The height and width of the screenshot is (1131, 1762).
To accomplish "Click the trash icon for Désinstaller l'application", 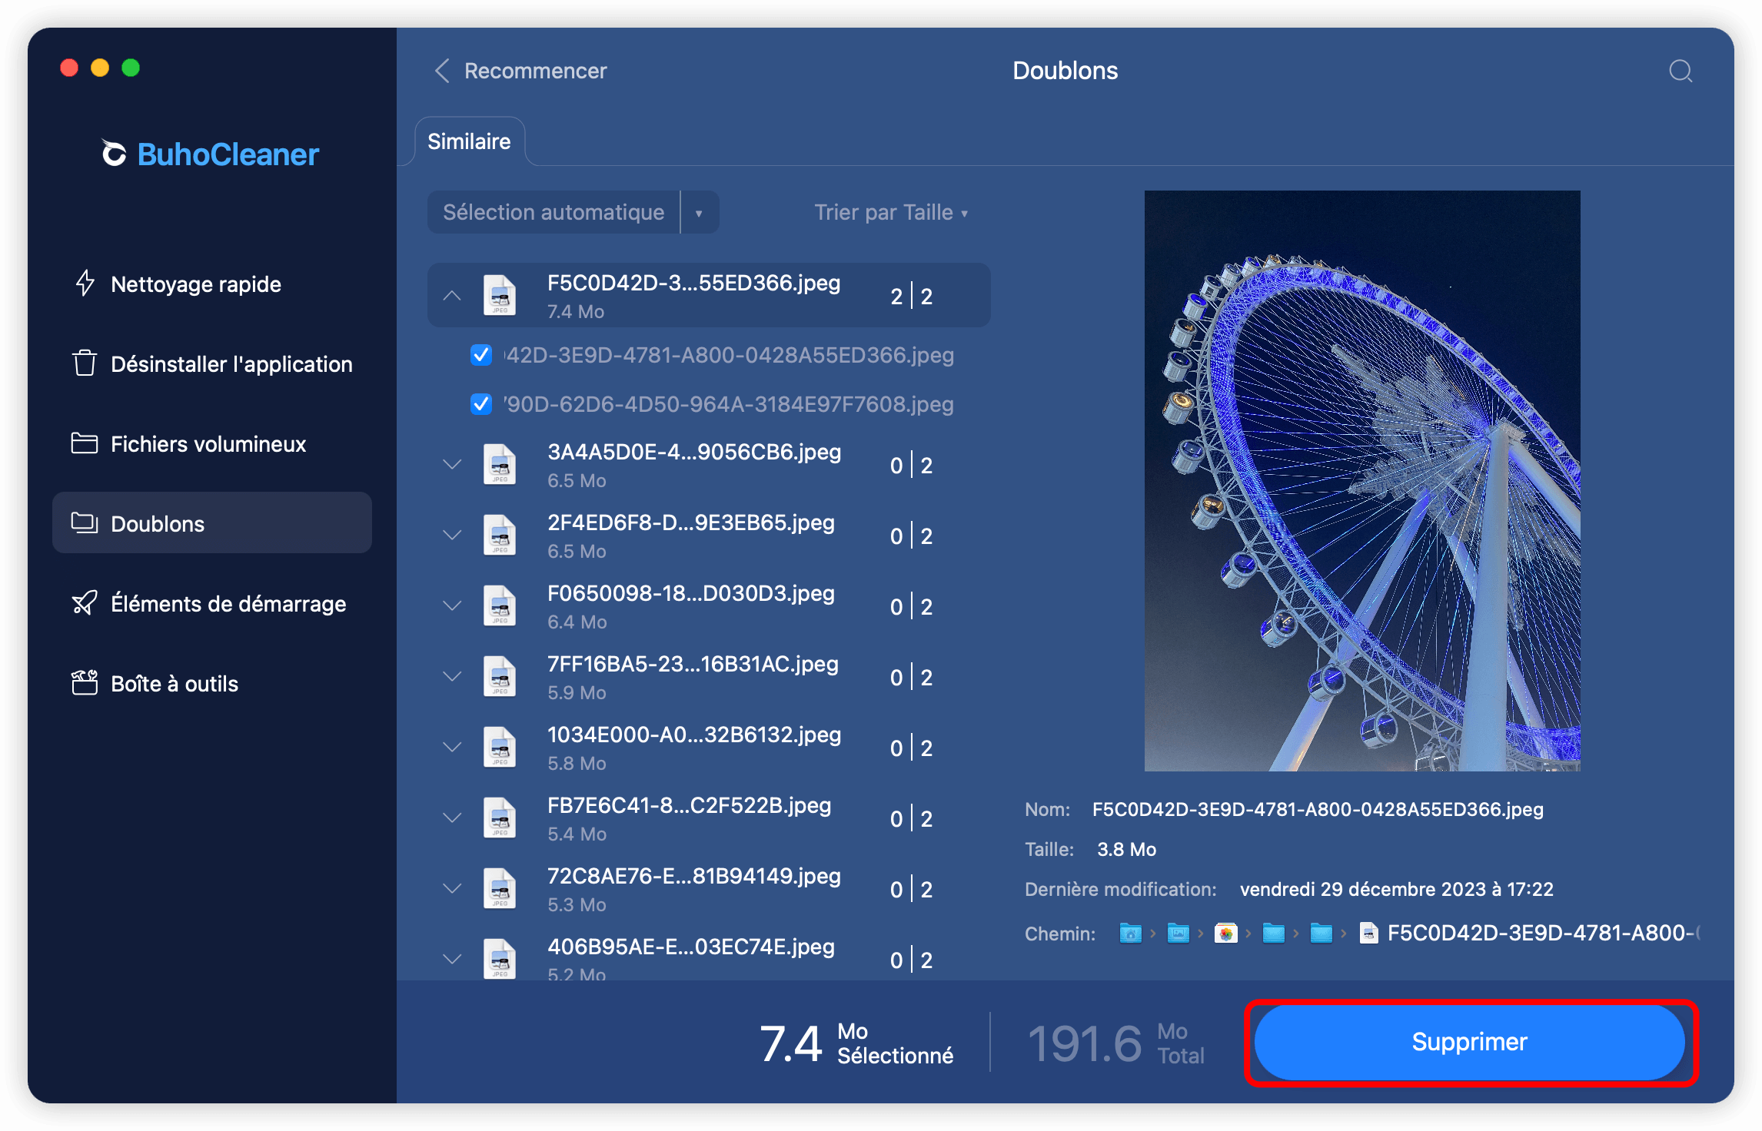I will point(85,363).
